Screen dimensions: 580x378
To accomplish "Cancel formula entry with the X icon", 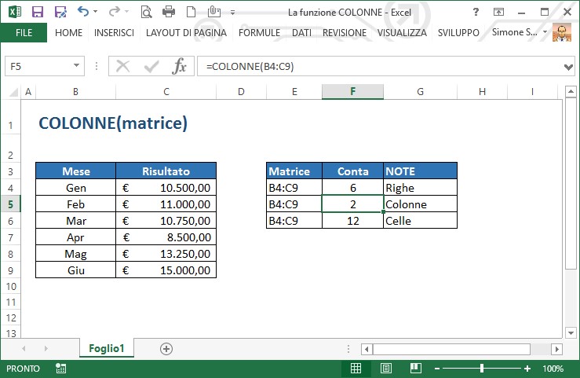I will click(x=122, y=66).
